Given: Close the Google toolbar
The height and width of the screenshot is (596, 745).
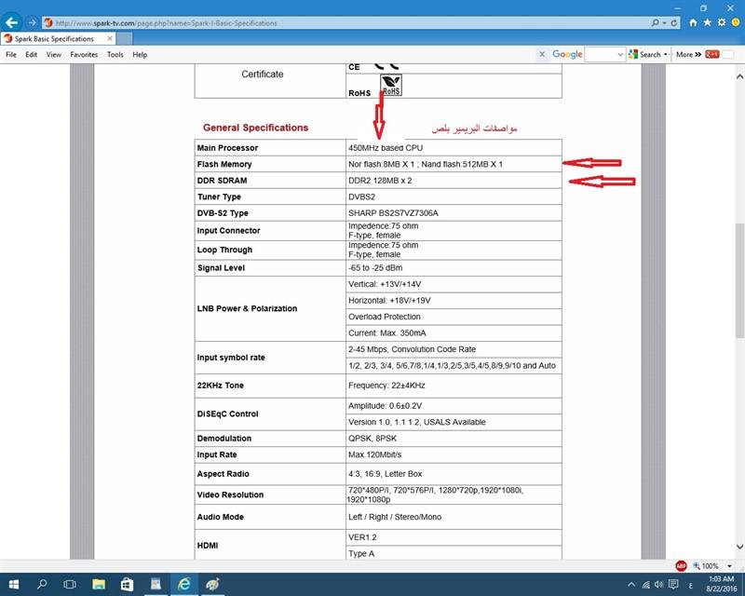Looking at the screenshot, I should pyautogui.click(x=542, y=54).
